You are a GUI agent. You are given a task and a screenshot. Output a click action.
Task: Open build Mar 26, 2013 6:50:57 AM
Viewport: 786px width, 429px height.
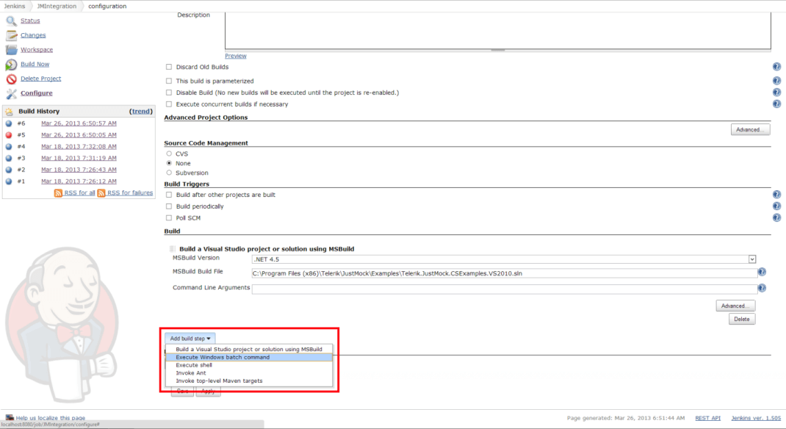79,123
